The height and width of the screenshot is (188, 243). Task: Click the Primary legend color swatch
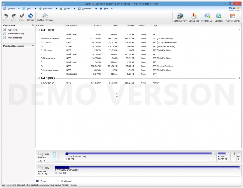pos(37,181)
